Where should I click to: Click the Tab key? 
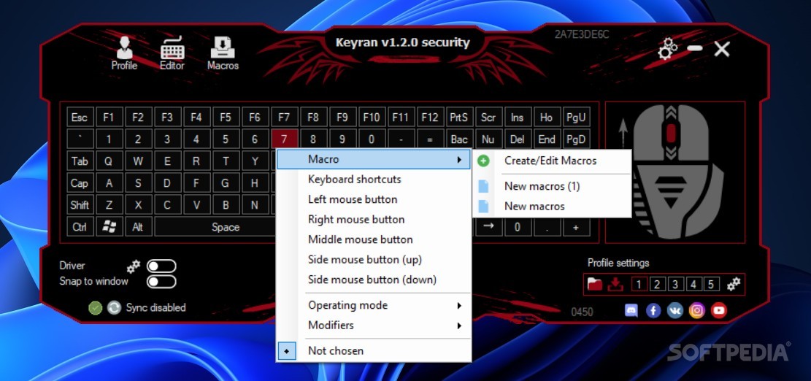pyautogui.click(x=80, y=161)
